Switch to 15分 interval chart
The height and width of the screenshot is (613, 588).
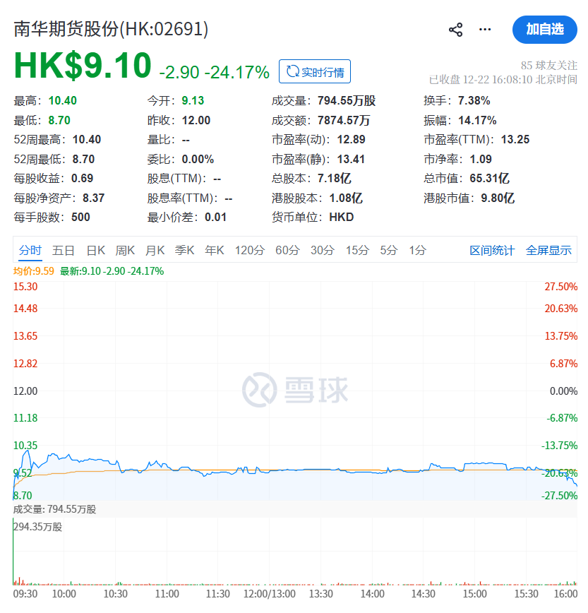357,250
